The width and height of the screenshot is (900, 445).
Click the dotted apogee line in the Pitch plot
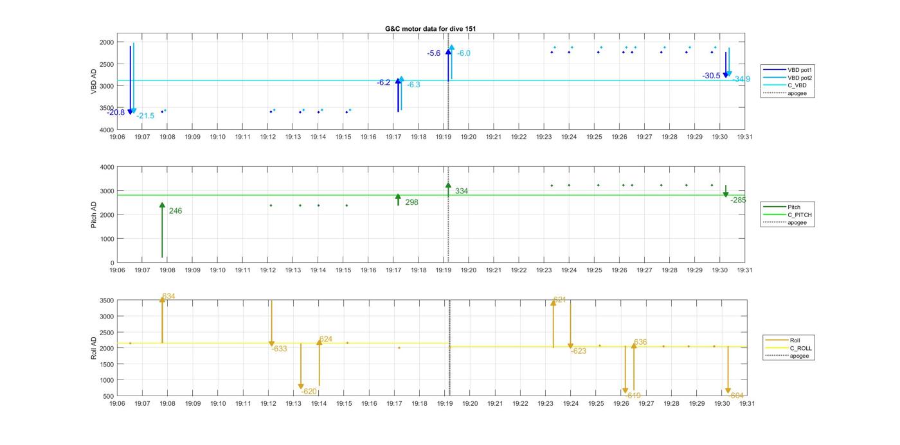point(448,214)
